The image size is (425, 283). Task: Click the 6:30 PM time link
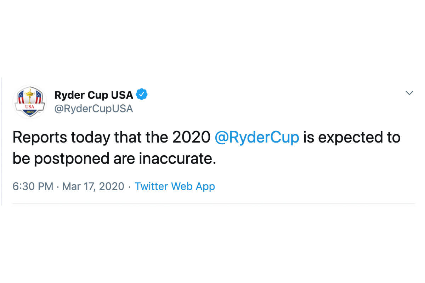(x=33, y=186)
